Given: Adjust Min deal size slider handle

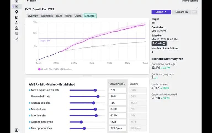Looking at the screenshot, I should click(x=96, y=109).
